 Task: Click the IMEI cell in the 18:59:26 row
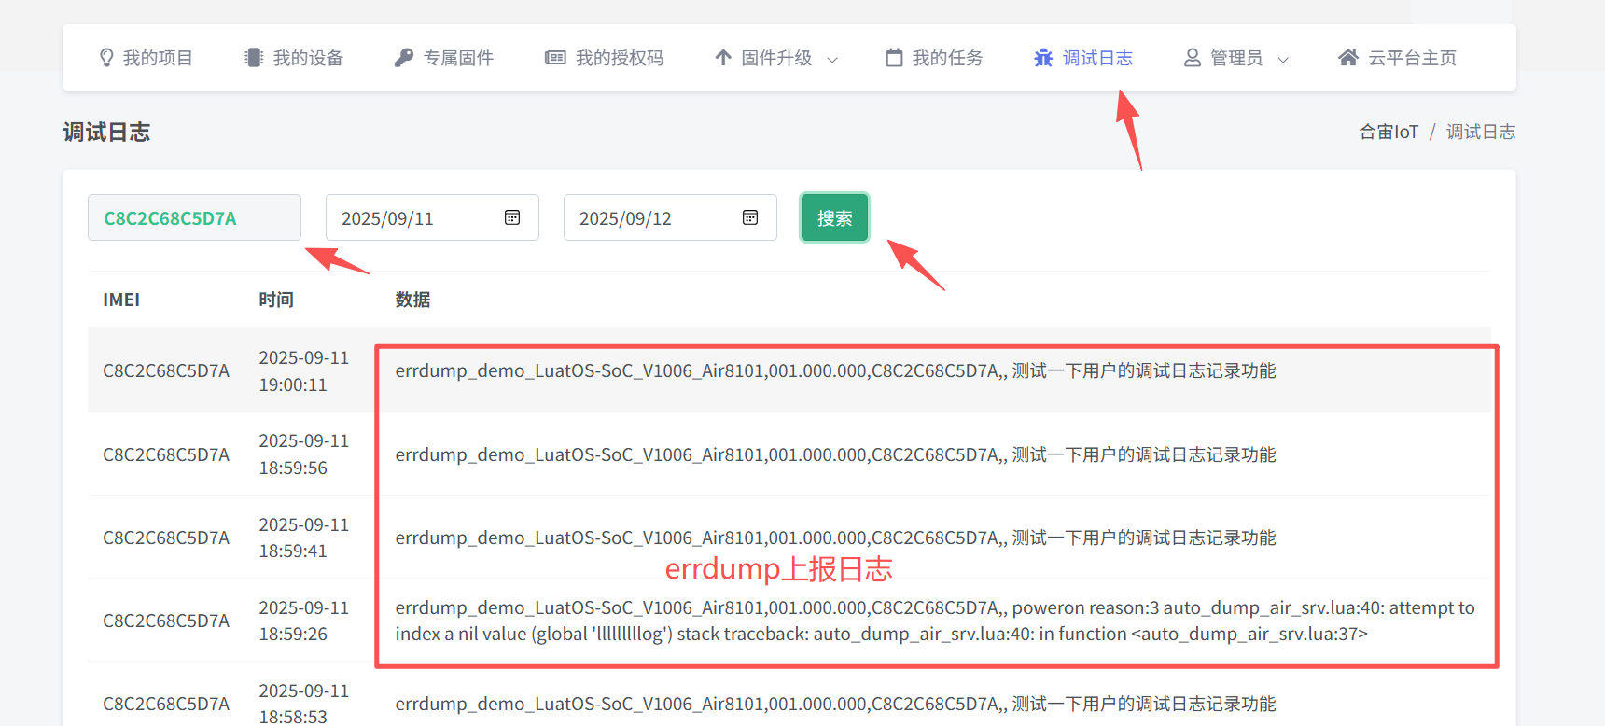tap(166, 621)
